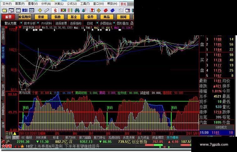Click the 沪 index value 2291.30
The height and width of the screenshot is (152, 237).
[23, 142]
